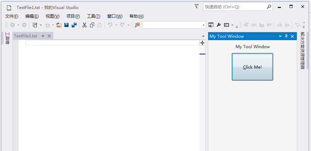This screenshot has width=311, height=151.
Task: Click the Paste clipboard icon
Action: pos(99,25)
